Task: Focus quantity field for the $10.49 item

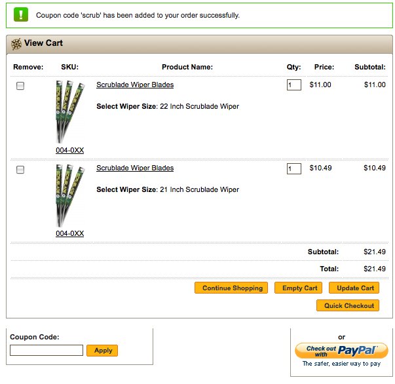Action: pyautogui.click(x=294, y=168)
